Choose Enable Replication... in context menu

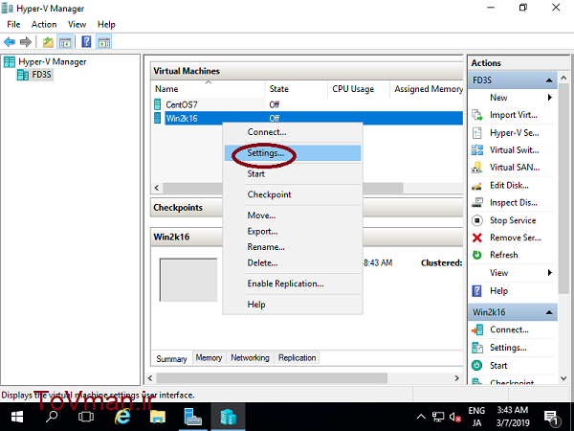click(293, 284)
